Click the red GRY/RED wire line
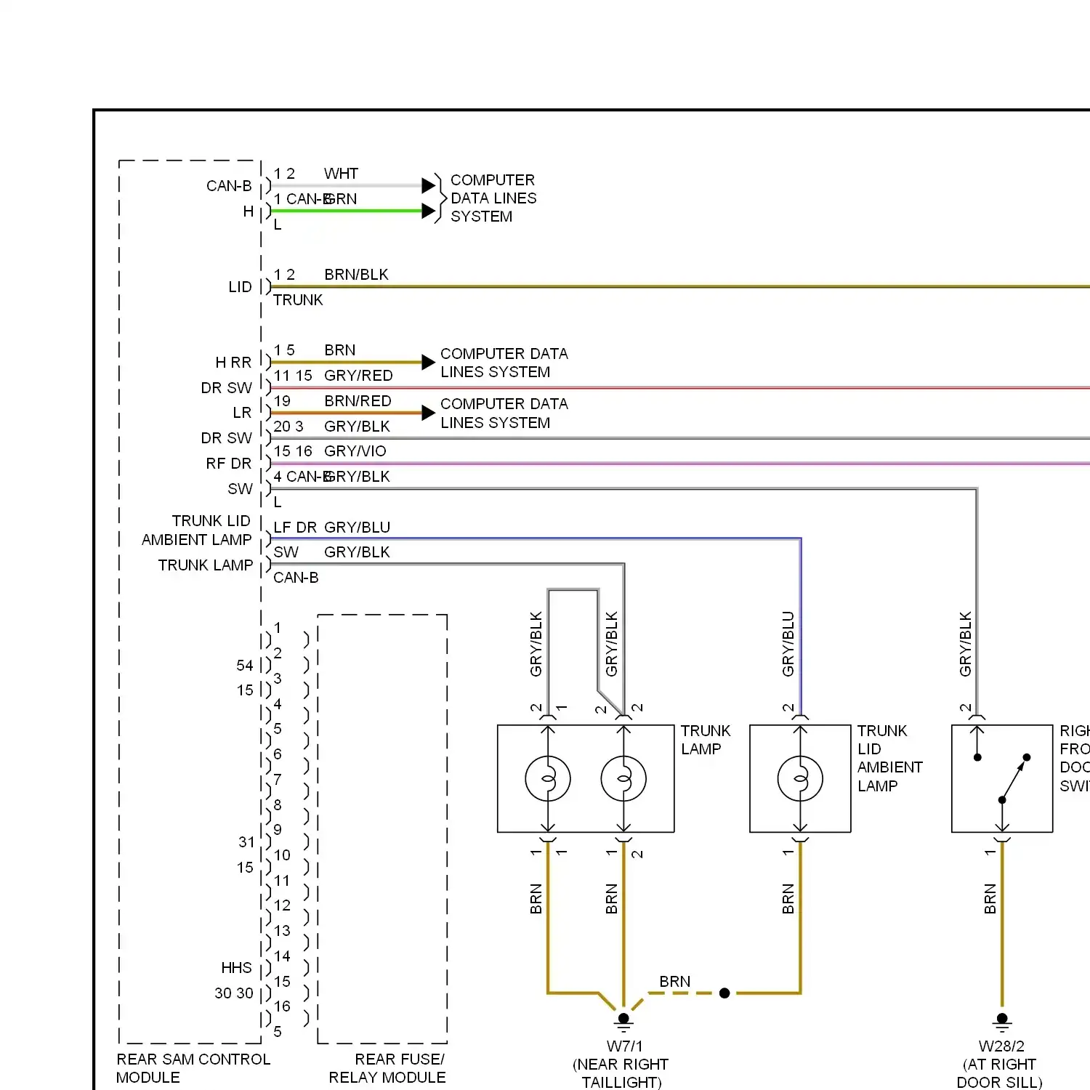This screenshot has height=1090, width=1090. tap(679, 388)
